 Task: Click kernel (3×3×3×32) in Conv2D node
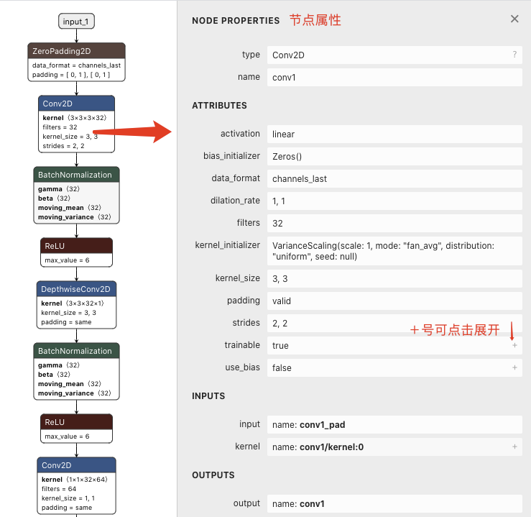click(75, 117)
